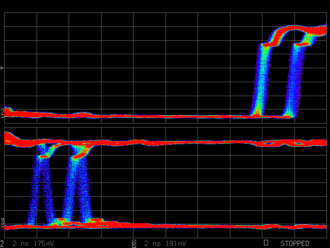This screenshot has height=248, width=330.
Task: Click the trigger level arrow marker on left edge
Action: [2, 68]
